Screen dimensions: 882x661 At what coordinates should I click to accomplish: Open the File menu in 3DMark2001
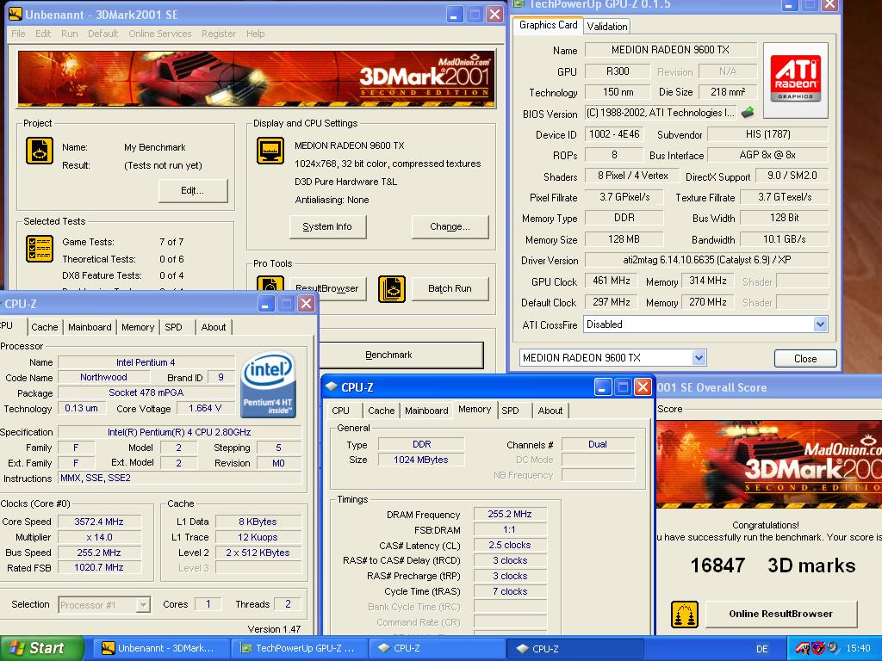tap(19, 34)
